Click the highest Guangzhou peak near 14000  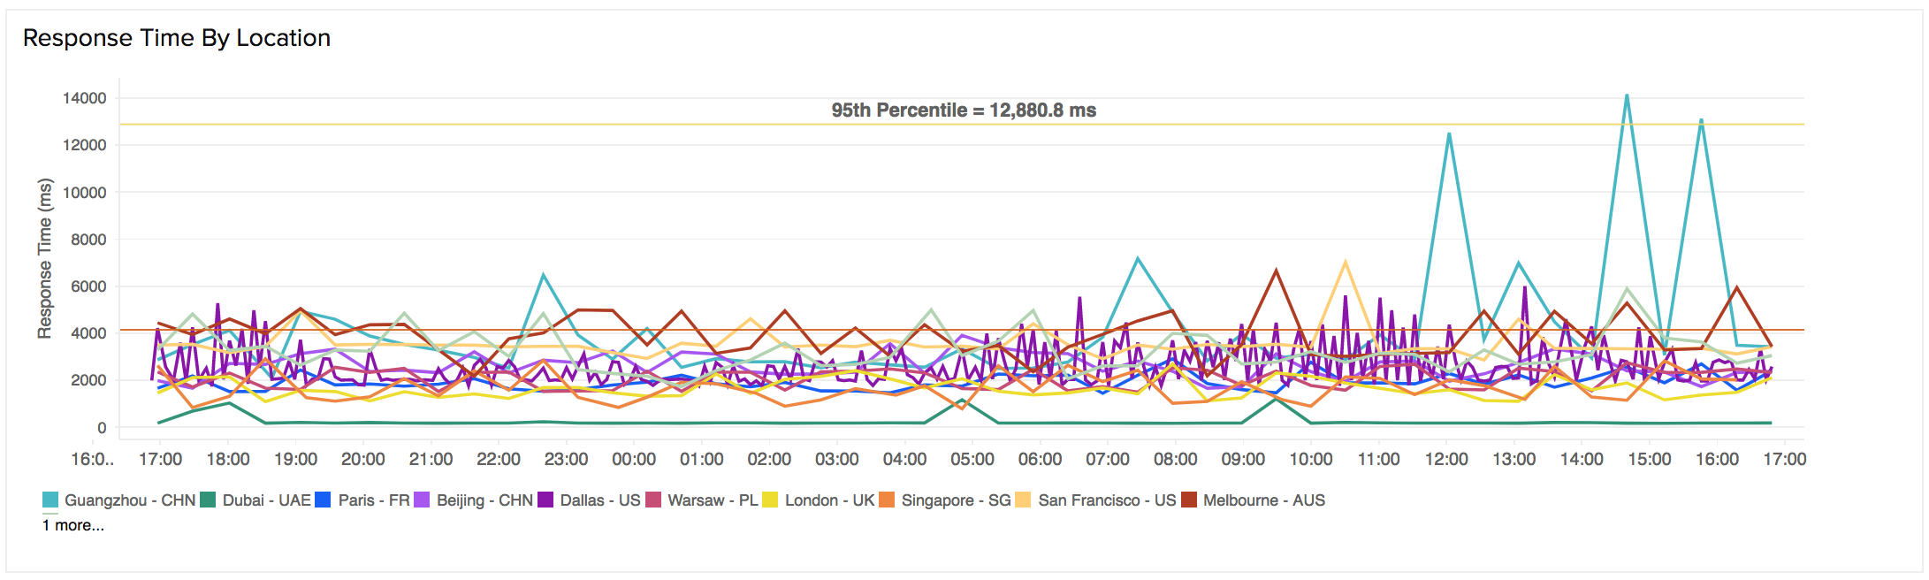coord(1627,95)
